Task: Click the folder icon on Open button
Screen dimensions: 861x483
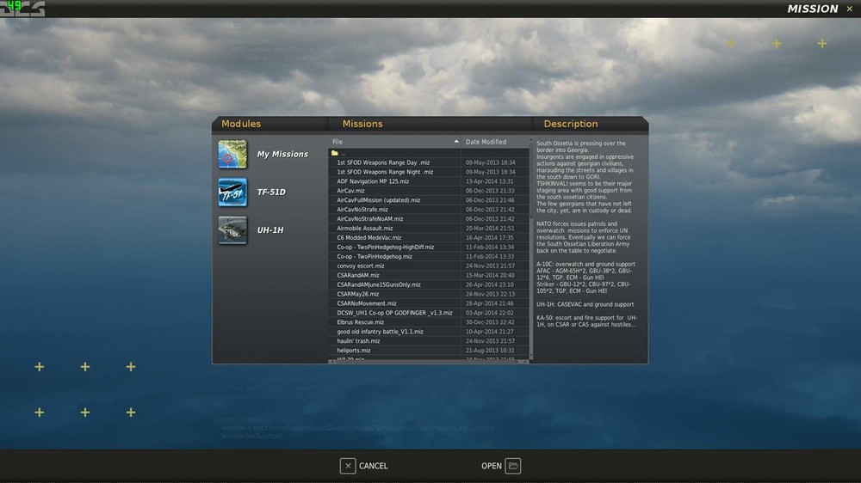Action: (x=513, y=466)
